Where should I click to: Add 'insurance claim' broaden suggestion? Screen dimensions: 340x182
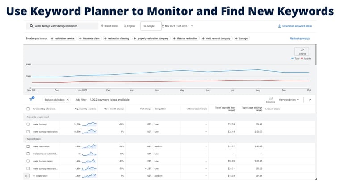coord(89,38)
